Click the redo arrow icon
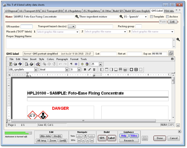The height and width of the screenshot is (148, 187). [x=65, y=64]
